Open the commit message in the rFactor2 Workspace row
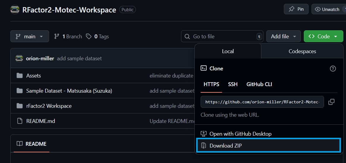This screenshot has width=346, height=163. [172, 106]
